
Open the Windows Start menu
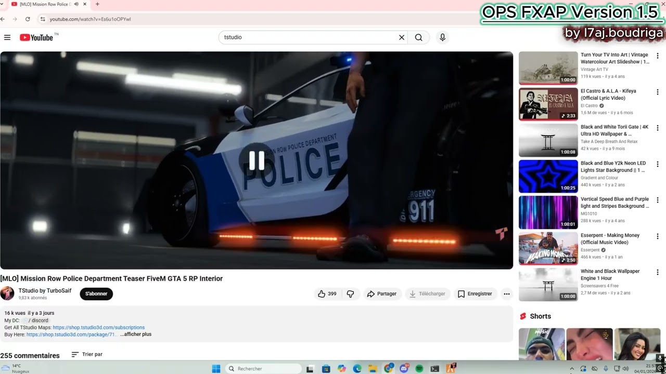click(x=216, y=369)
